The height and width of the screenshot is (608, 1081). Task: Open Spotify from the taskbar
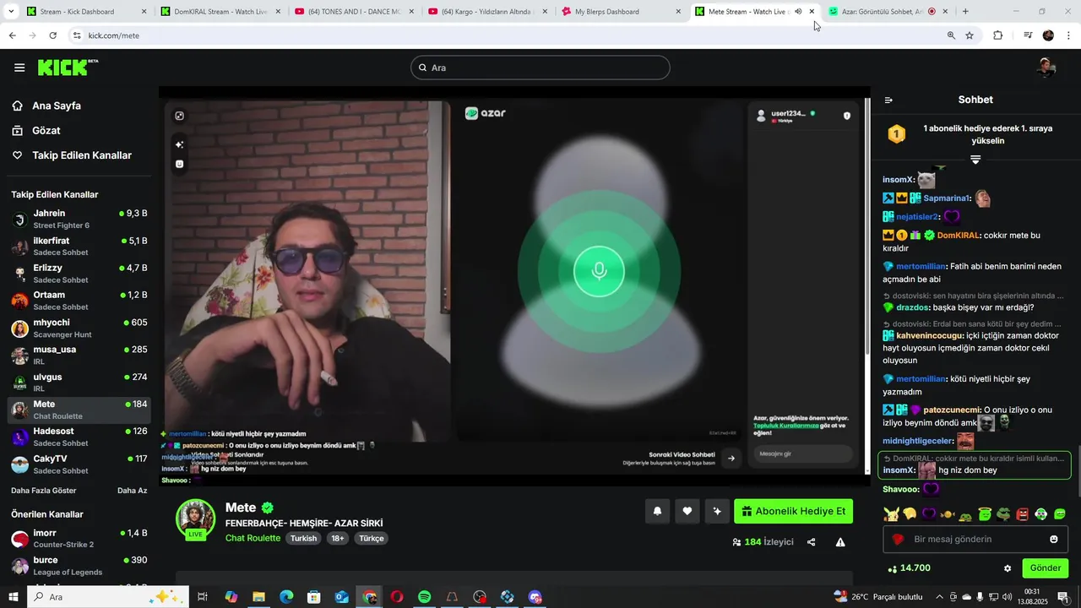point(424,597)
